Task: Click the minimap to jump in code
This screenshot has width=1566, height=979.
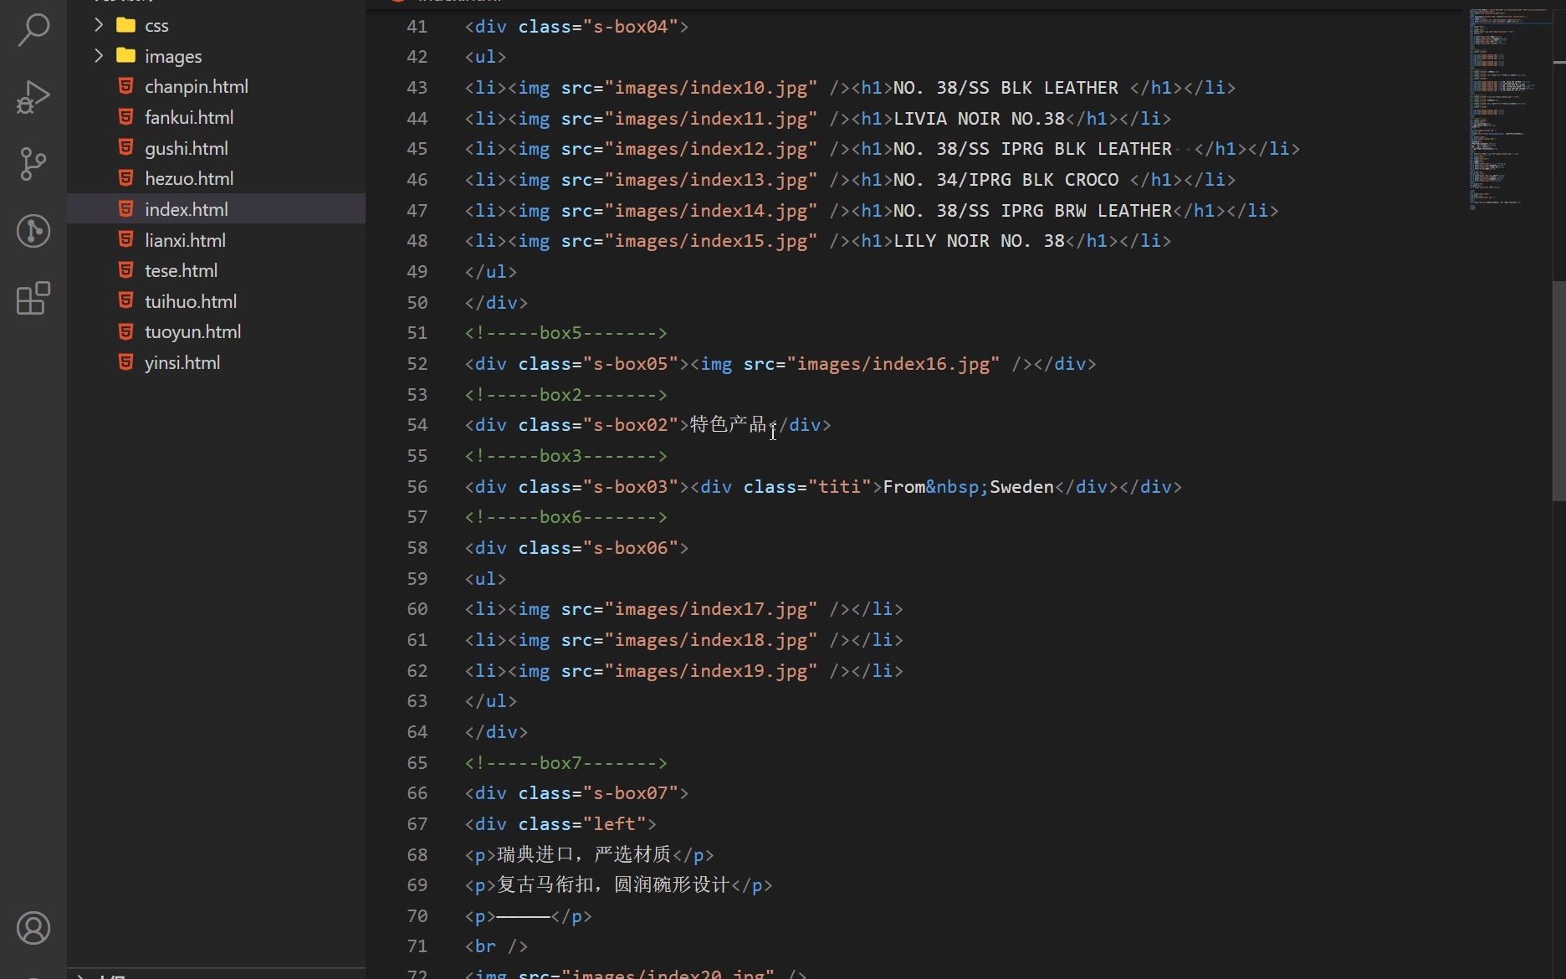Action: click(1506, 109)
